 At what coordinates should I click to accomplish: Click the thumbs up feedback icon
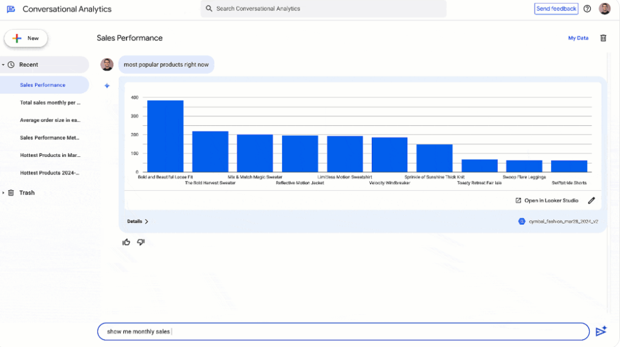(x=126, y=242)
